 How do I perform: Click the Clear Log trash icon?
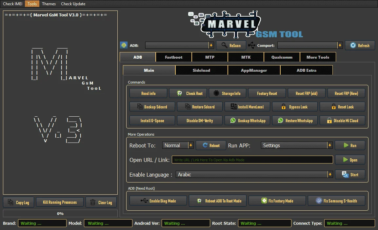(92, 202)
